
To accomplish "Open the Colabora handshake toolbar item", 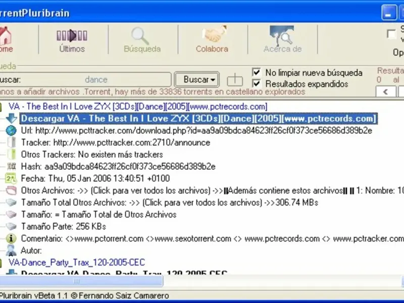I will (212, 39).
